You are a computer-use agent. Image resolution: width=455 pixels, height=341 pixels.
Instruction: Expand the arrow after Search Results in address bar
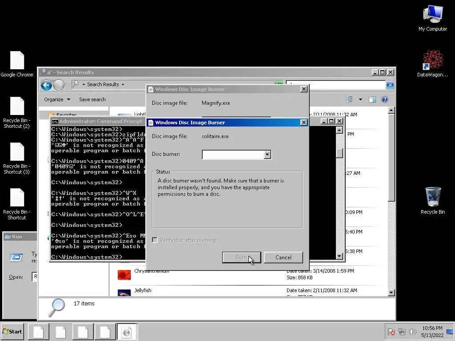point(123,84)
